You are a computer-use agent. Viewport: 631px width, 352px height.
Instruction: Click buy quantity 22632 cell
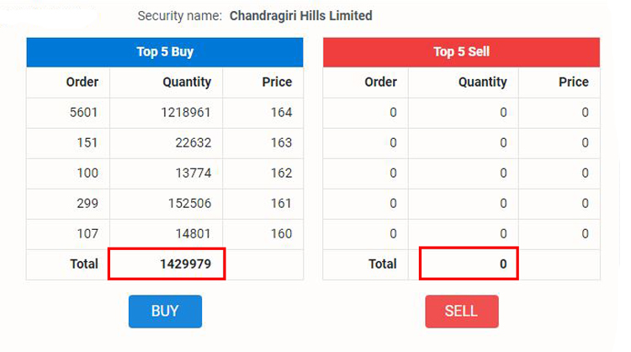(191, 143)
